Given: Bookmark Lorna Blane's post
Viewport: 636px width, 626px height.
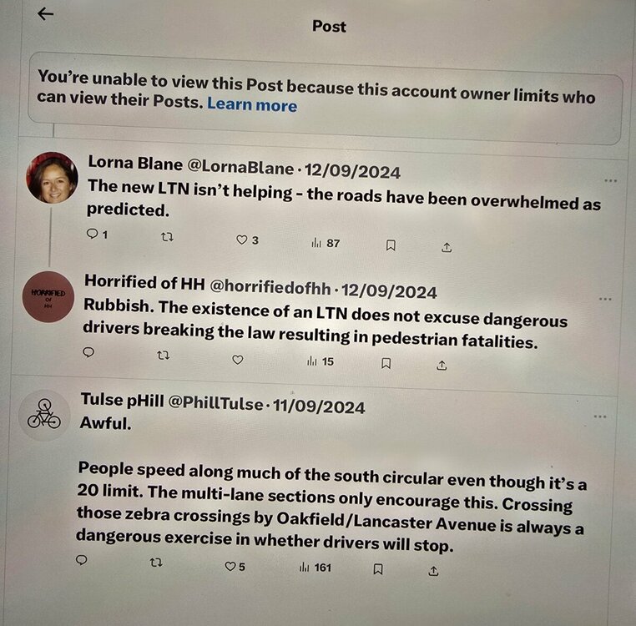Looking at the screenshot, I should point(391,245).
